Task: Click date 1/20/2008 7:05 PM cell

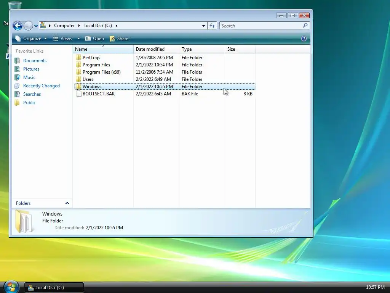Action: (154, 58)
